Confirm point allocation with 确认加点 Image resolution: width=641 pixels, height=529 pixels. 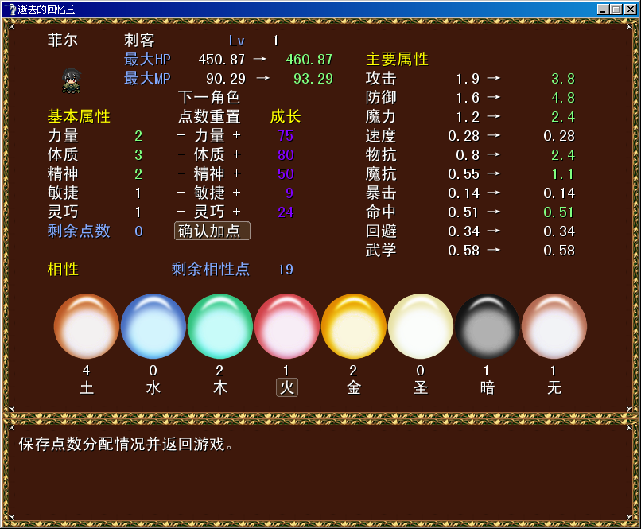(x=212, y=231)
